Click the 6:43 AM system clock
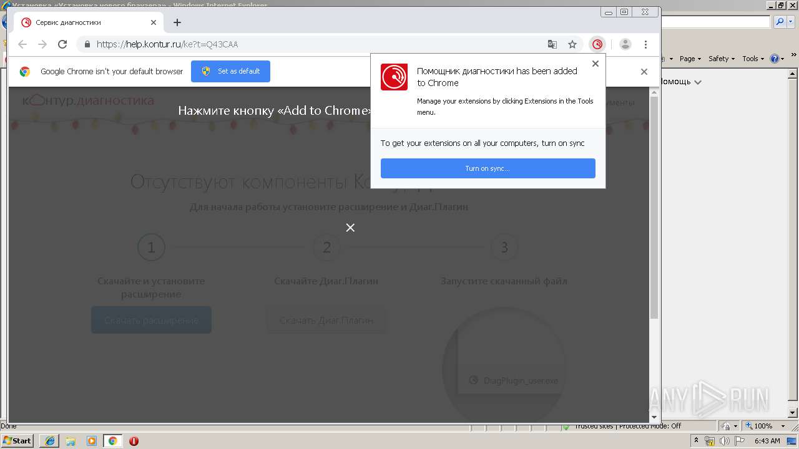This screenshot has height=449, width=799. click(x=767, y=441)
